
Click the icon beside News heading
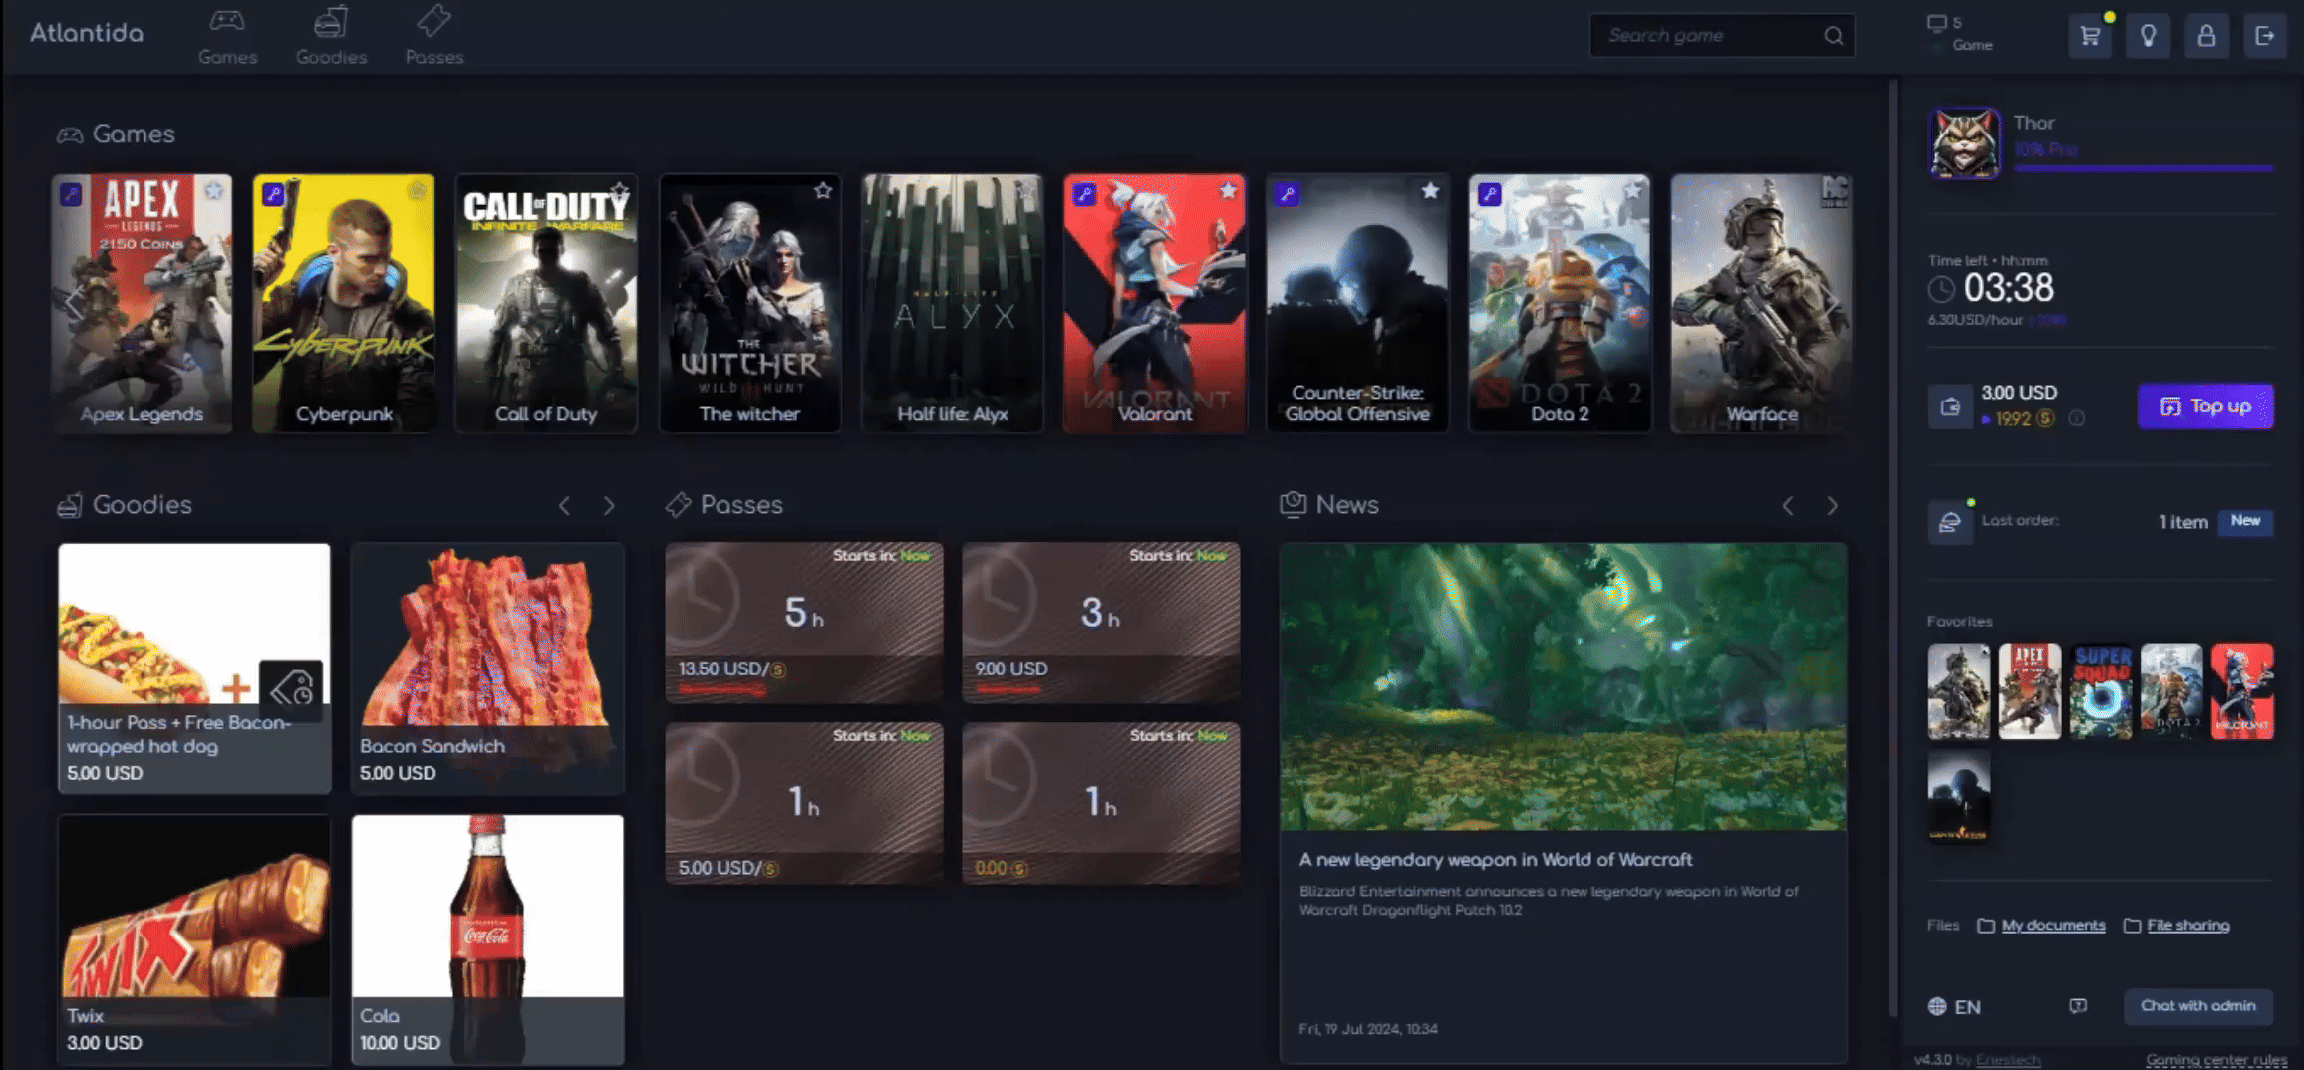[1293, 504]
